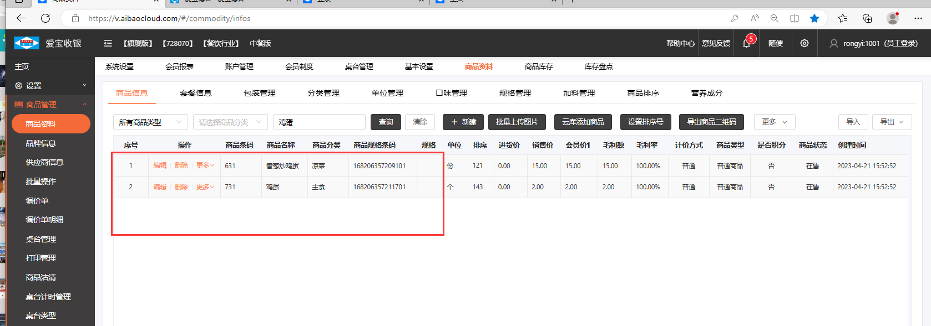Open the 桌台管理 top menu
This screenshot has height=326, width=931.
[x=359, y=66]
